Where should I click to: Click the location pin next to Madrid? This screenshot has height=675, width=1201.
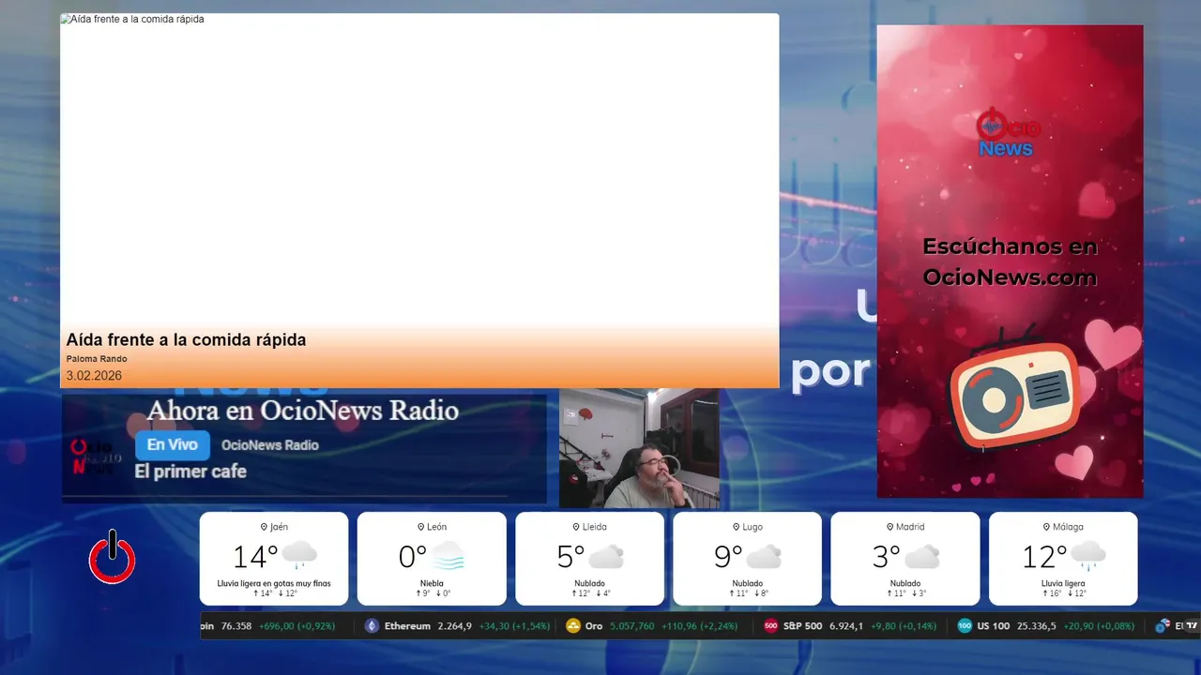[889, 527]
